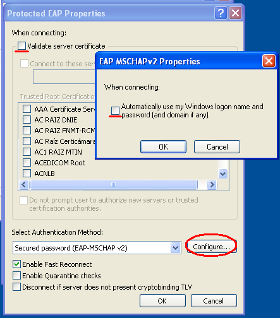Image resolution: width=280 pixels, height=318 pixels.
Task: Check Disconnect if server lacks cryptobinding TLV
Action: point(16,287)
